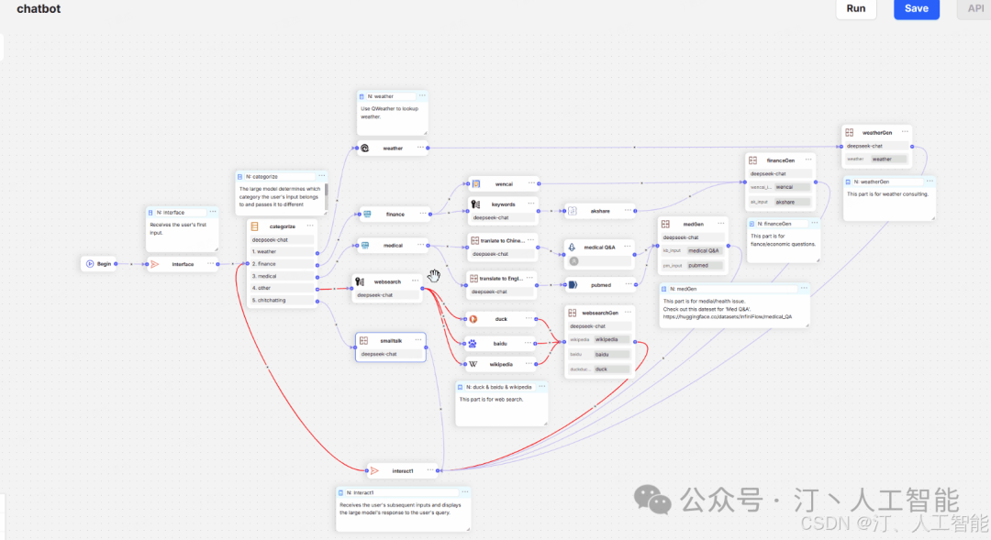This screenshot has height=540, width=991.
Task: Click the interface node red arrow icon
Action: pyautogui.click(x=155, y=264)
